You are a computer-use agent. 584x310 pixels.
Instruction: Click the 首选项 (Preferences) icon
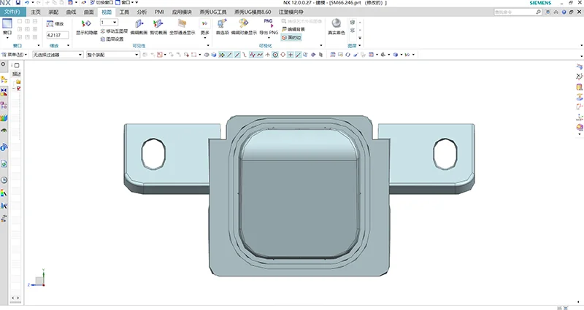point(220,24)
